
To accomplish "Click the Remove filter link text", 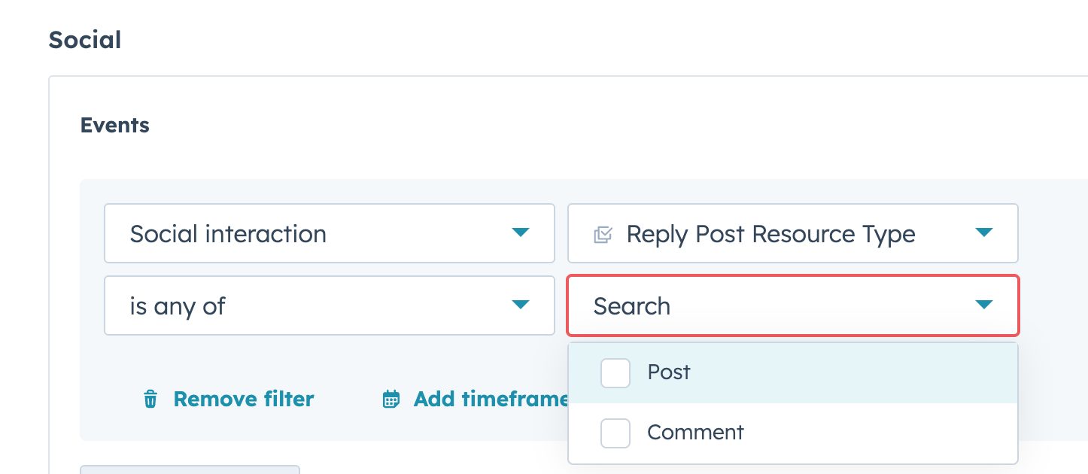I will tap(243, 399).
